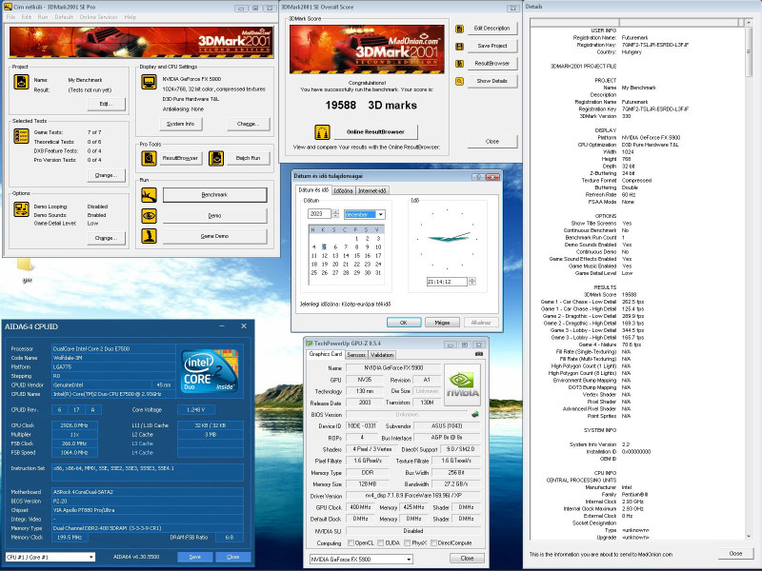Click OK in the date and time dialog
This screenshot has width=762, height=571.
(403, 323)
